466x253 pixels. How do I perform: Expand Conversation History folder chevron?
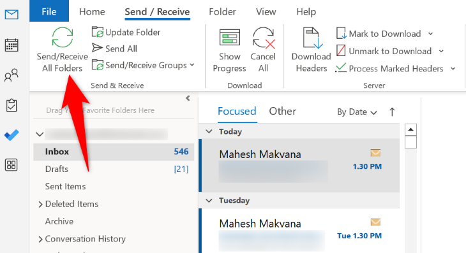click(40, 240)
